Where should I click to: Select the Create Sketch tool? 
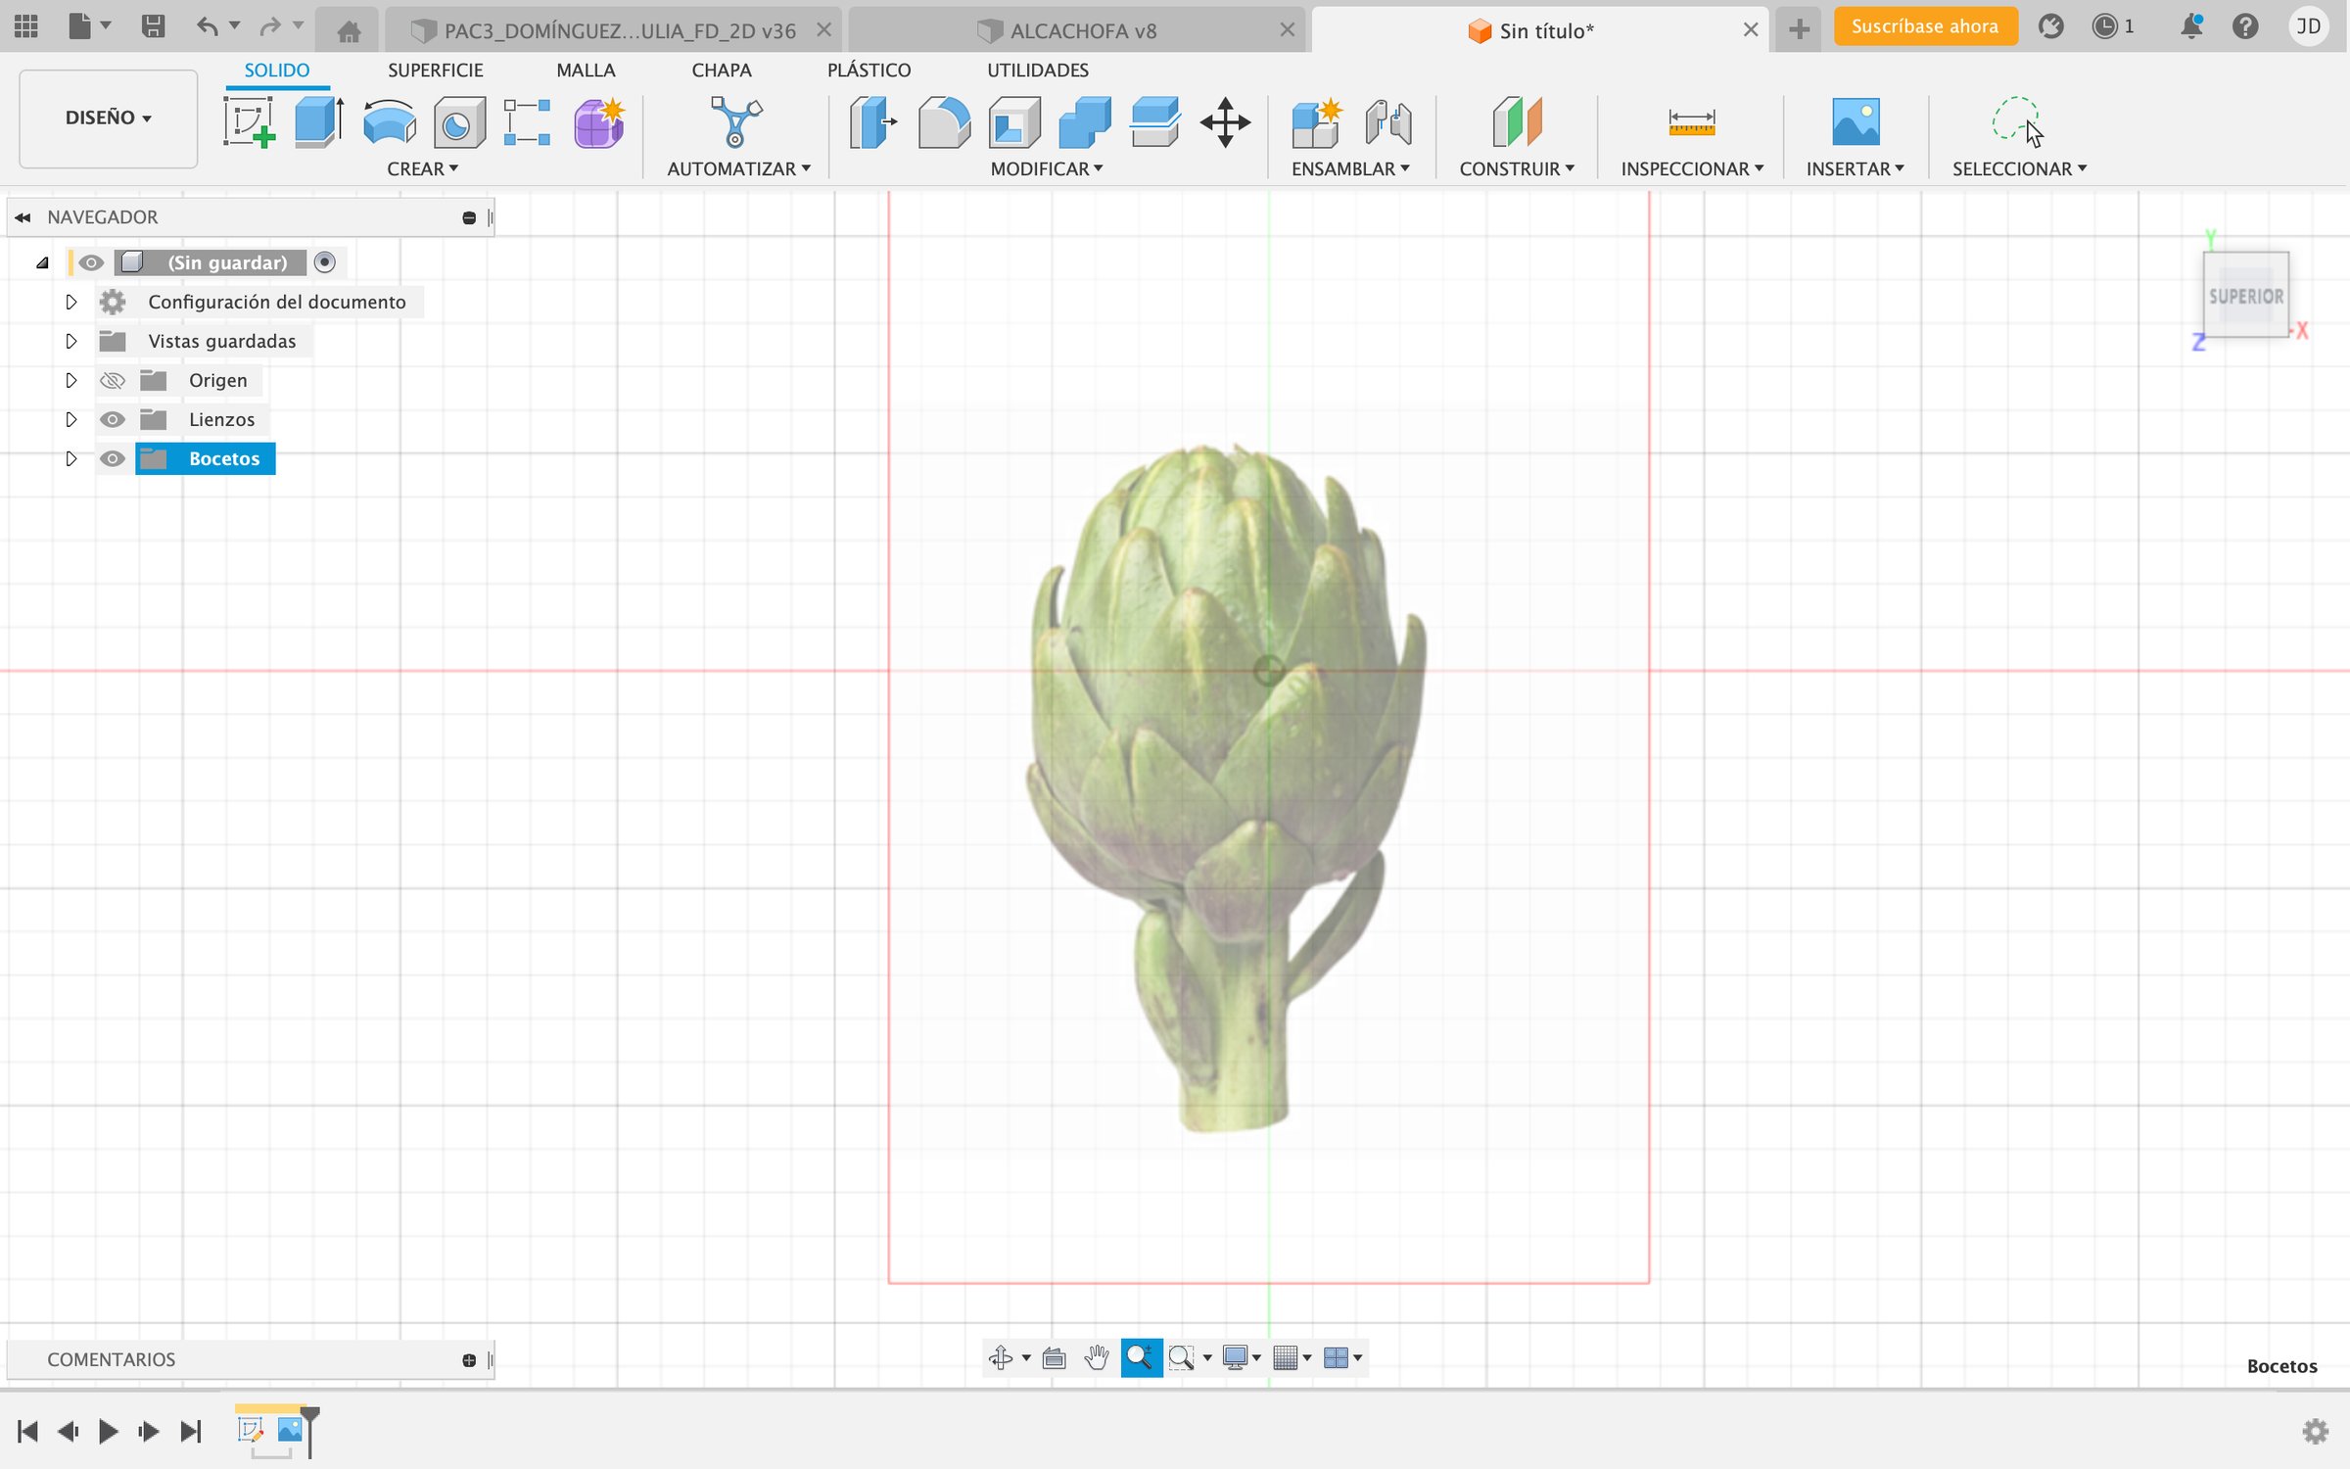tap(249, 122)
